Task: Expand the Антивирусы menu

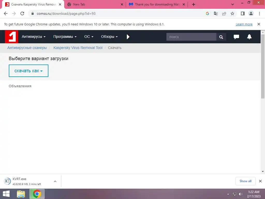Action: (x=33, y=37)
